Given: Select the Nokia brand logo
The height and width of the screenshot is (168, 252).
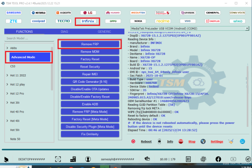Looking at the screenshot, I should pyautogui.click(x=138, y=21).
